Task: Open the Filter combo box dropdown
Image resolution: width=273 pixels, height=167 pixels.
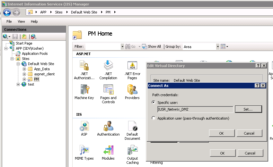Action: click(x=122, y=47)
